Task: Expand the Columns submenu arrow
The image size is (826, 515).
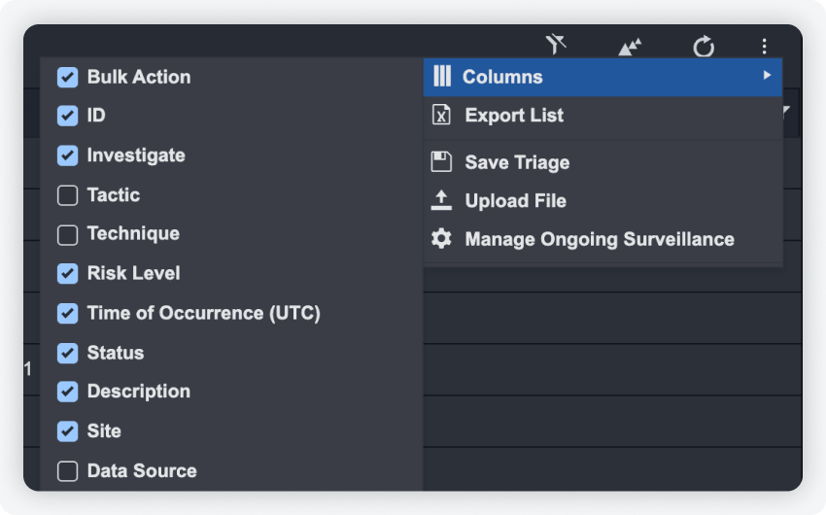Action: coord(767,76)
